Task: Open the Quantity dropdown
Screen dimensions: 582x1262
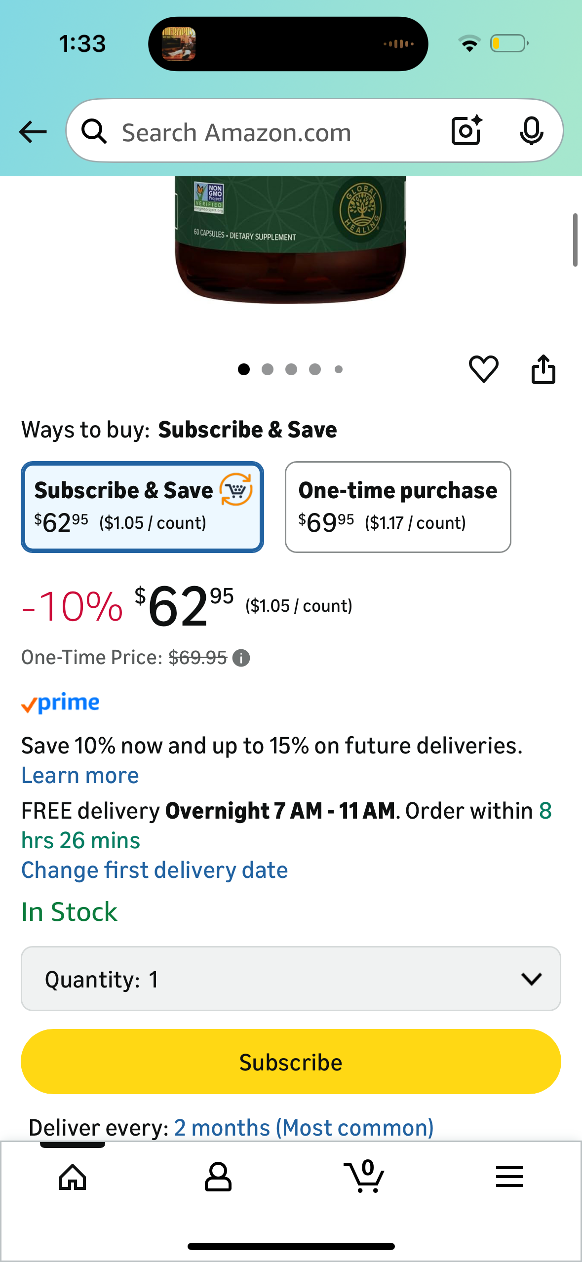Action: [x=291, y=979]
